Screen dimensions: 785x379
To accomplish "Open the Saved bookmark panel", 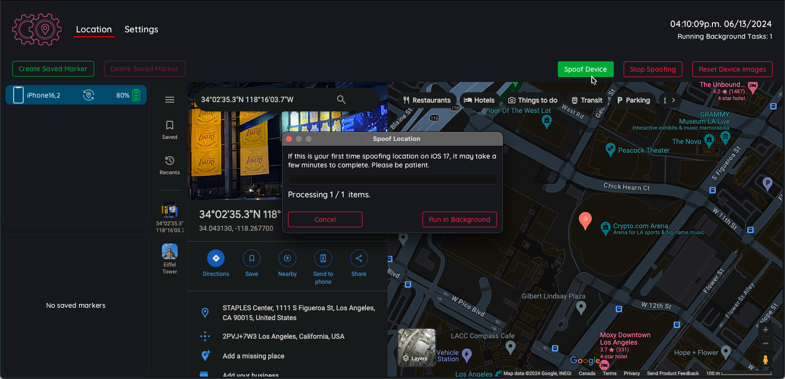I will (170, 130).
